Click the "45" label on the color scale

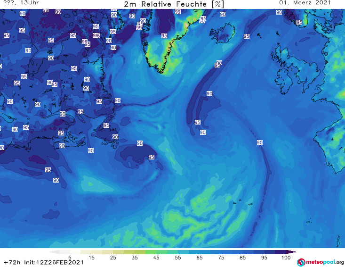[156, 258]
